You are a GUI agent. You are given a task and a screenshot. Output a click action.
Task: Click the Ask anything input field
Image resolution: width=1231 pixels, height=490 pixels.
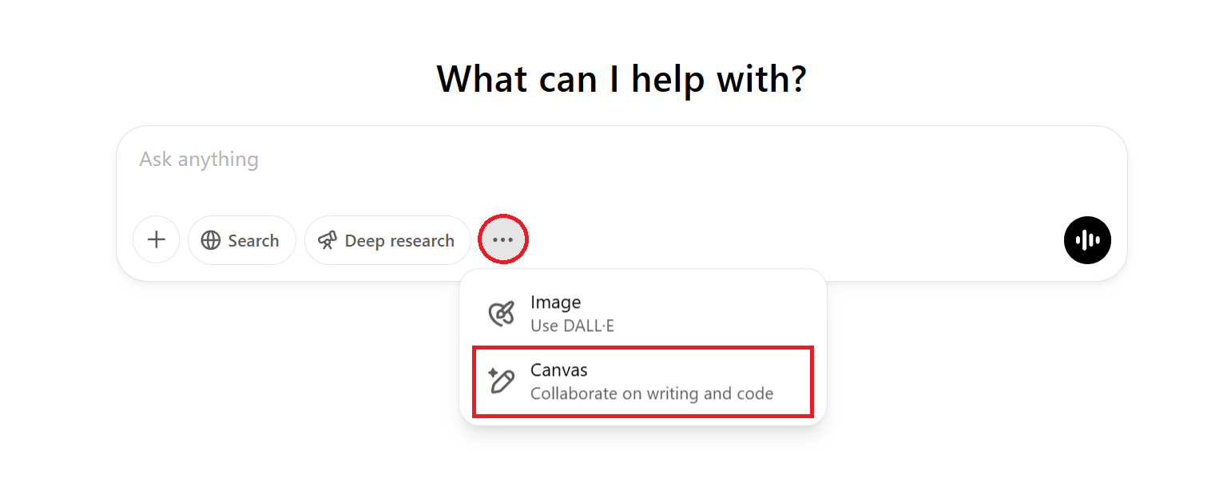(559, 159)
